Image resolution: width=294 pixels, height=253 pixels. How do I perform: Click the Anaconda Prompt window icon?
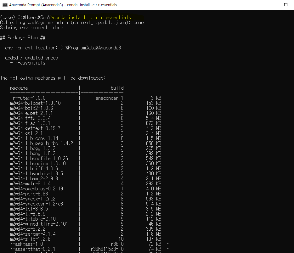tap(5, 5)
